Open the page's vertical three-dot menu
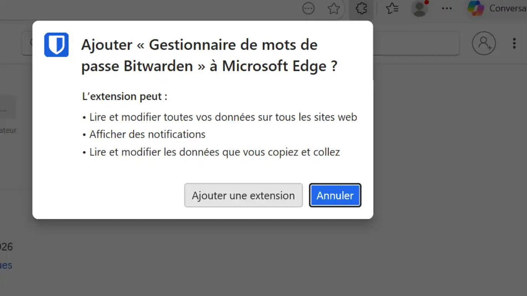 pyautogui.click(x=514, y=43)
